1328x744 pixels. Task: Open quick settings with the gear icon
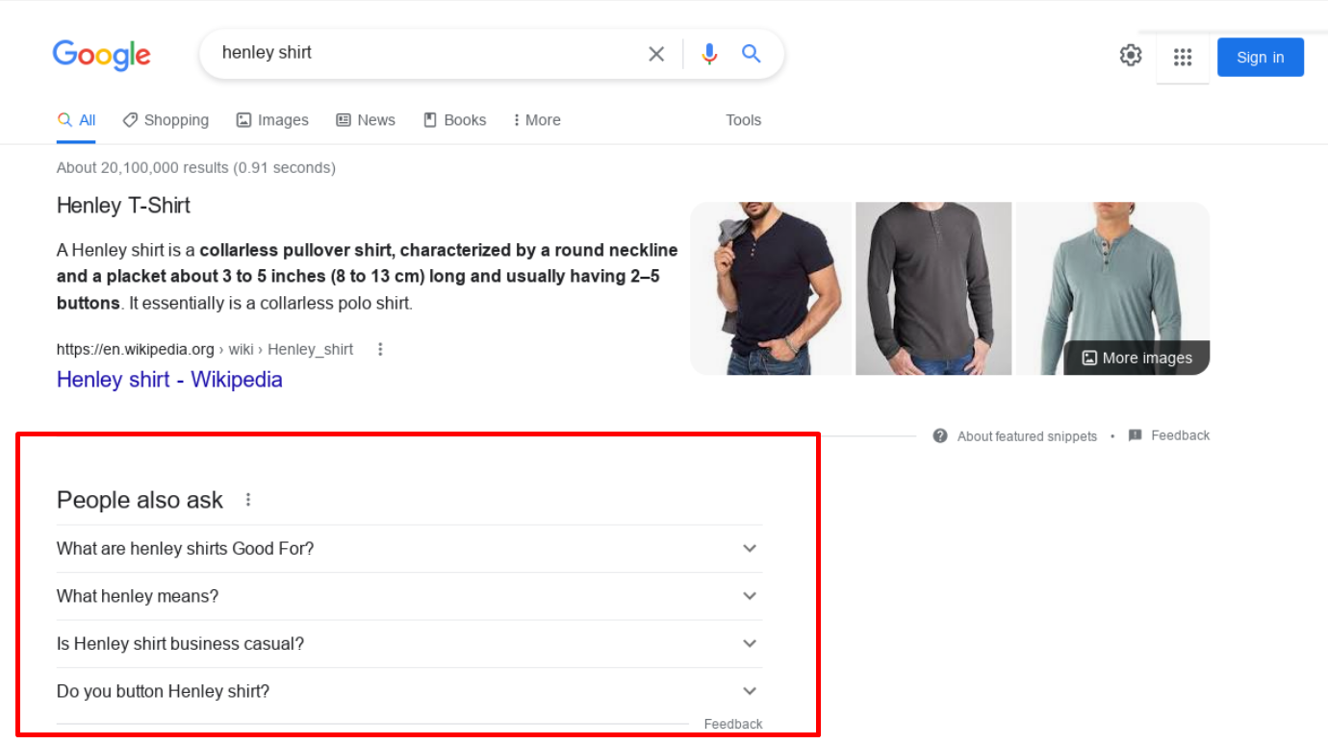tap(1130, 55)
